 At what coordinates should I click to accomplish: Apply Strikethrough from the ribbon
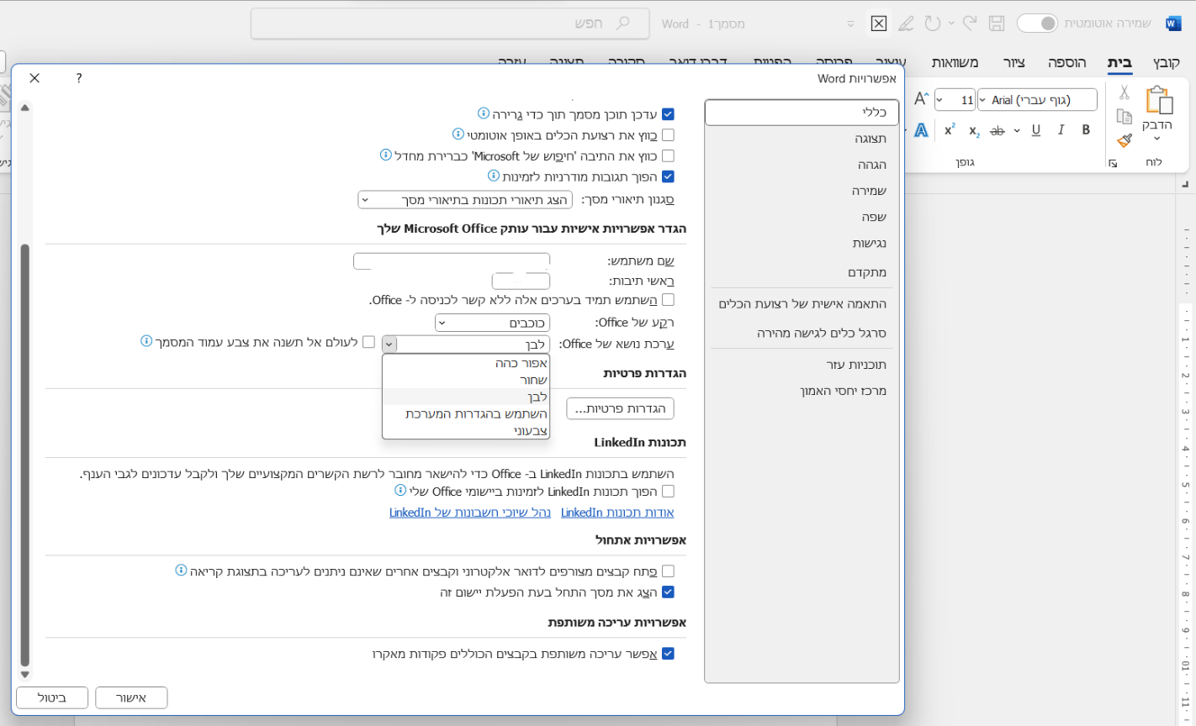click(x=998, y=130)
